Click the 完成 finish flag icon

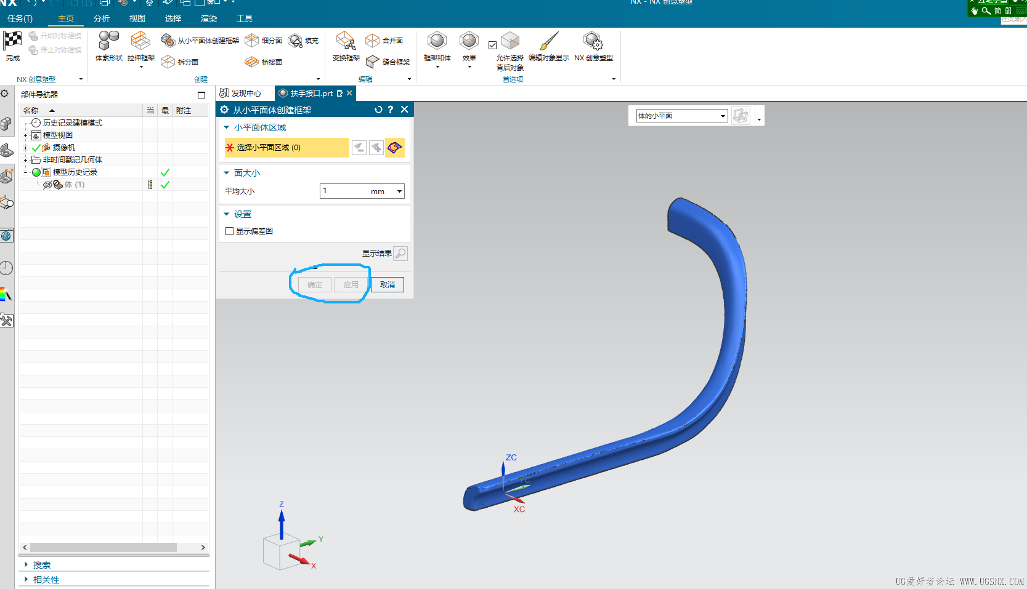[12, 41]
